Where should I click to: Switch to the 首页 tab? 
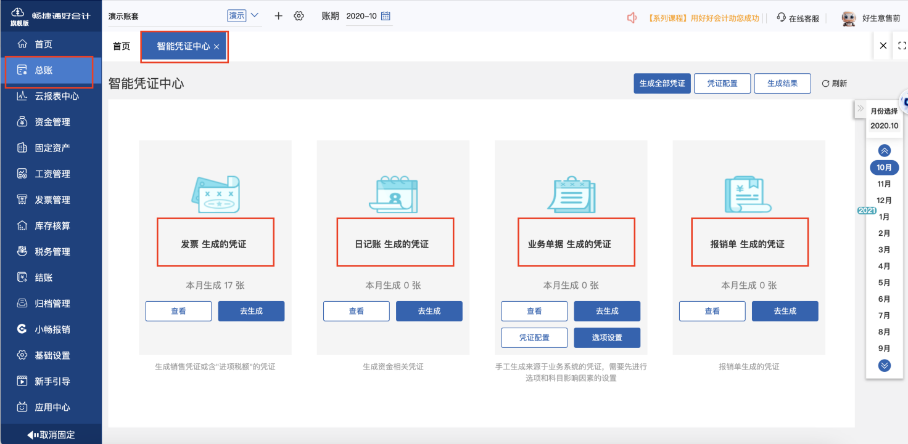(x=121, y=45)
